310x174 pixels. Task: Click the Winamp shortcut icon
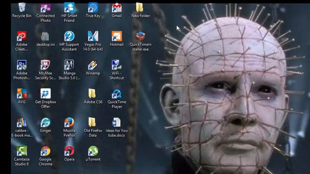(93, 65)
